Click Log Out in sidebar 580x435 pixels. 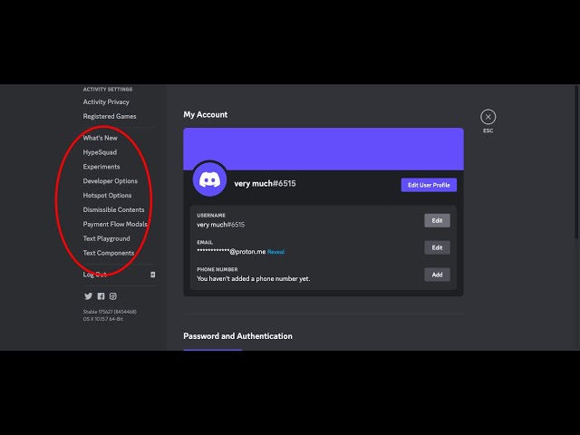(94, 275)
